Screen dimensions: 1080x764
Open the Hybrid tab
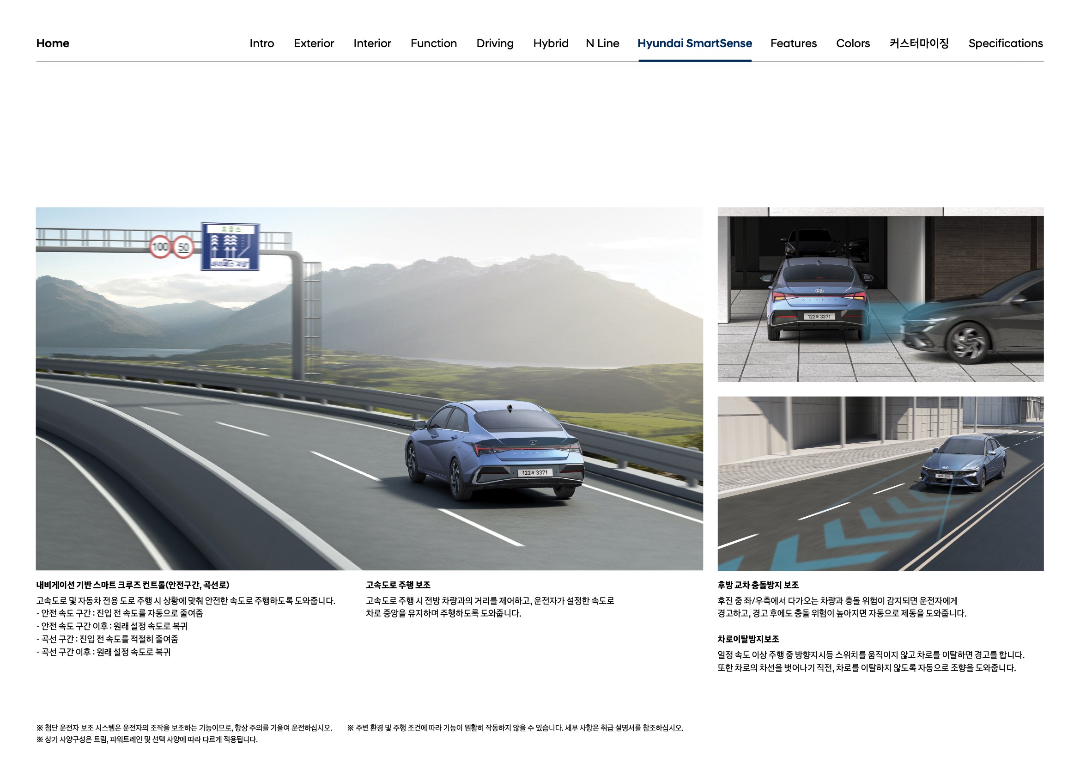point(550,43)
